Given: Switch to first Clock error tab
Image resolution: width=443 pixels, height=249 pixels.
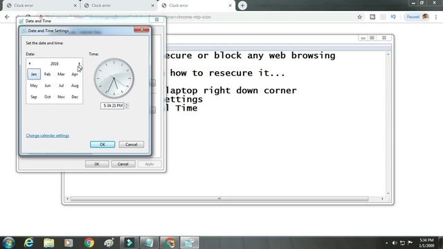Looking at the screenshot, I should 42,6.
